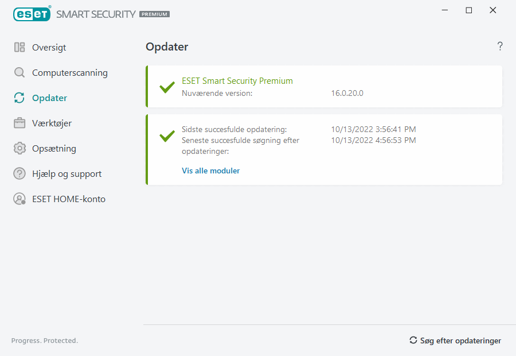Viewport: 516px width, 356px height.
Task: Open ESET HOME-konto page
Action: point(68,199)
